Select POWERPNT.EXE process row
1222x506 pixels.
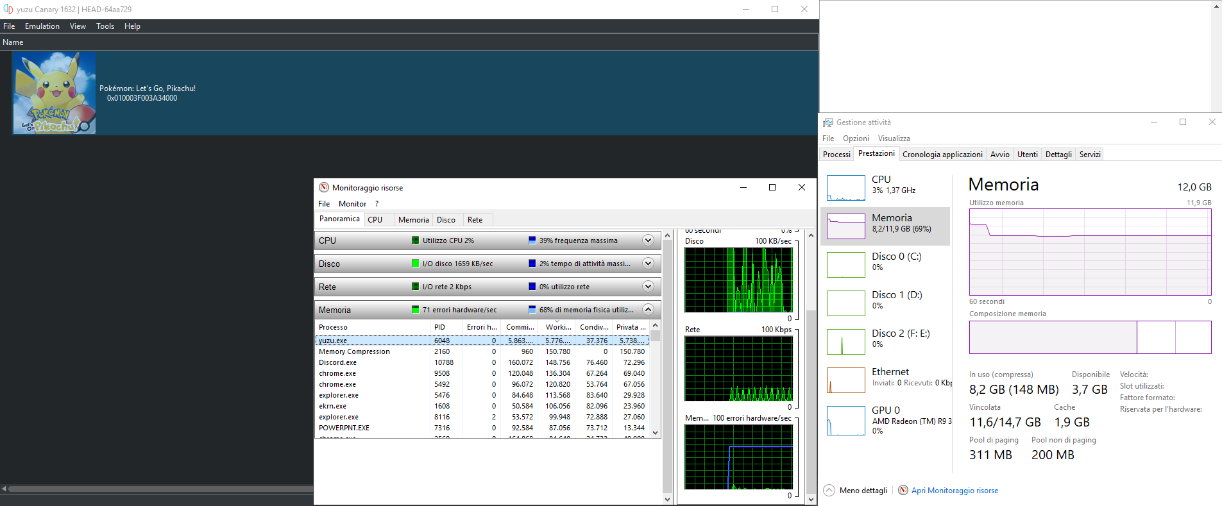482,428
